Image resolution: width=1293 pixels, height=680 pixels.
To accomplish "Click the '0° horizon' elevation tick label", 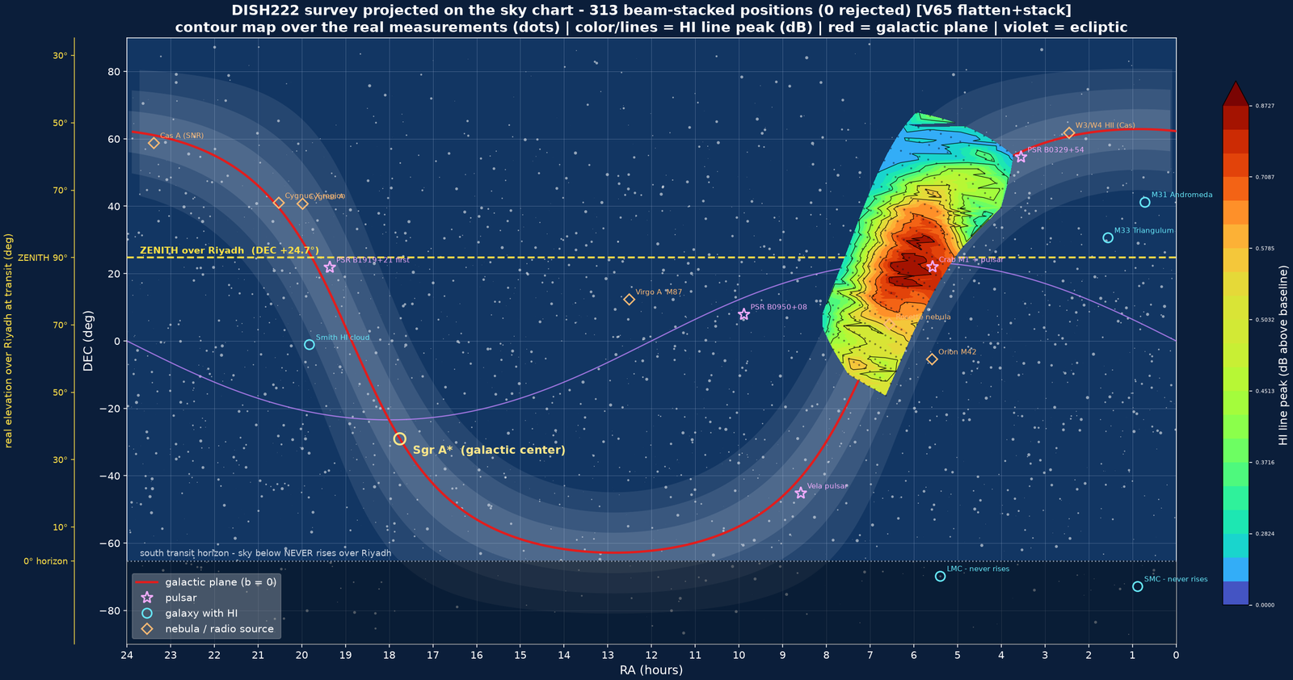I will coord(45,561).
